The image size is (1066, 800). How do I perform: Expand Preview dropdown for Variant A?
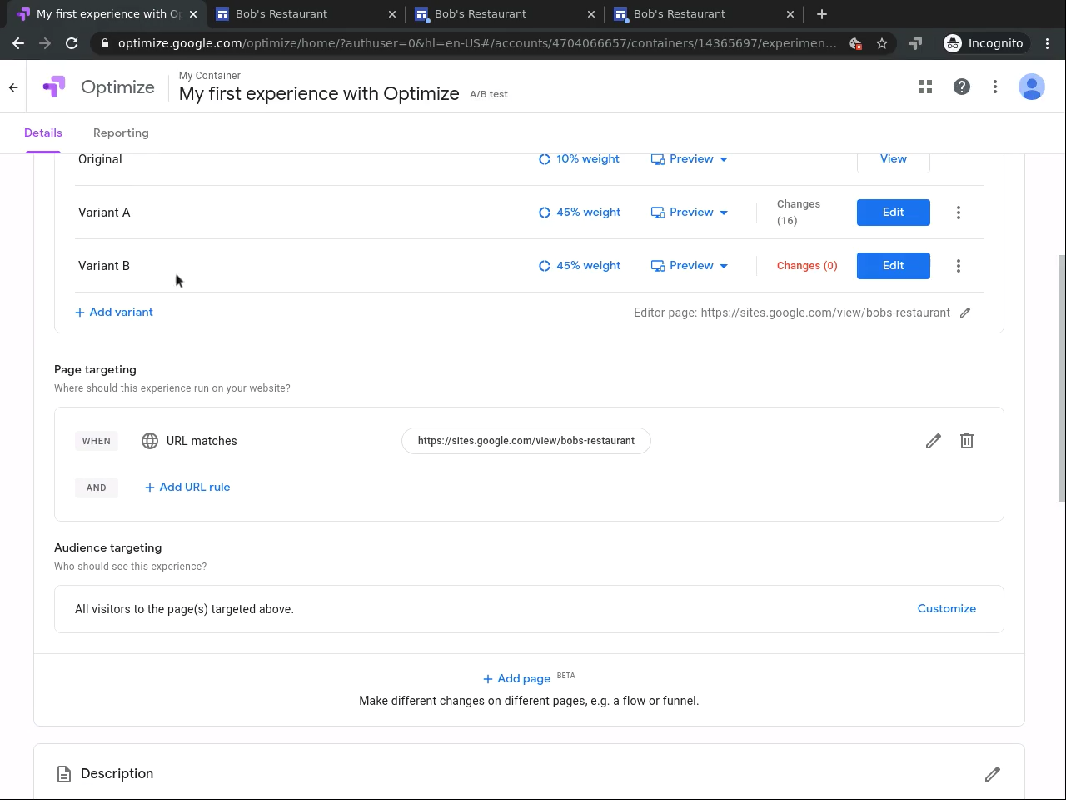coord(690,212)
